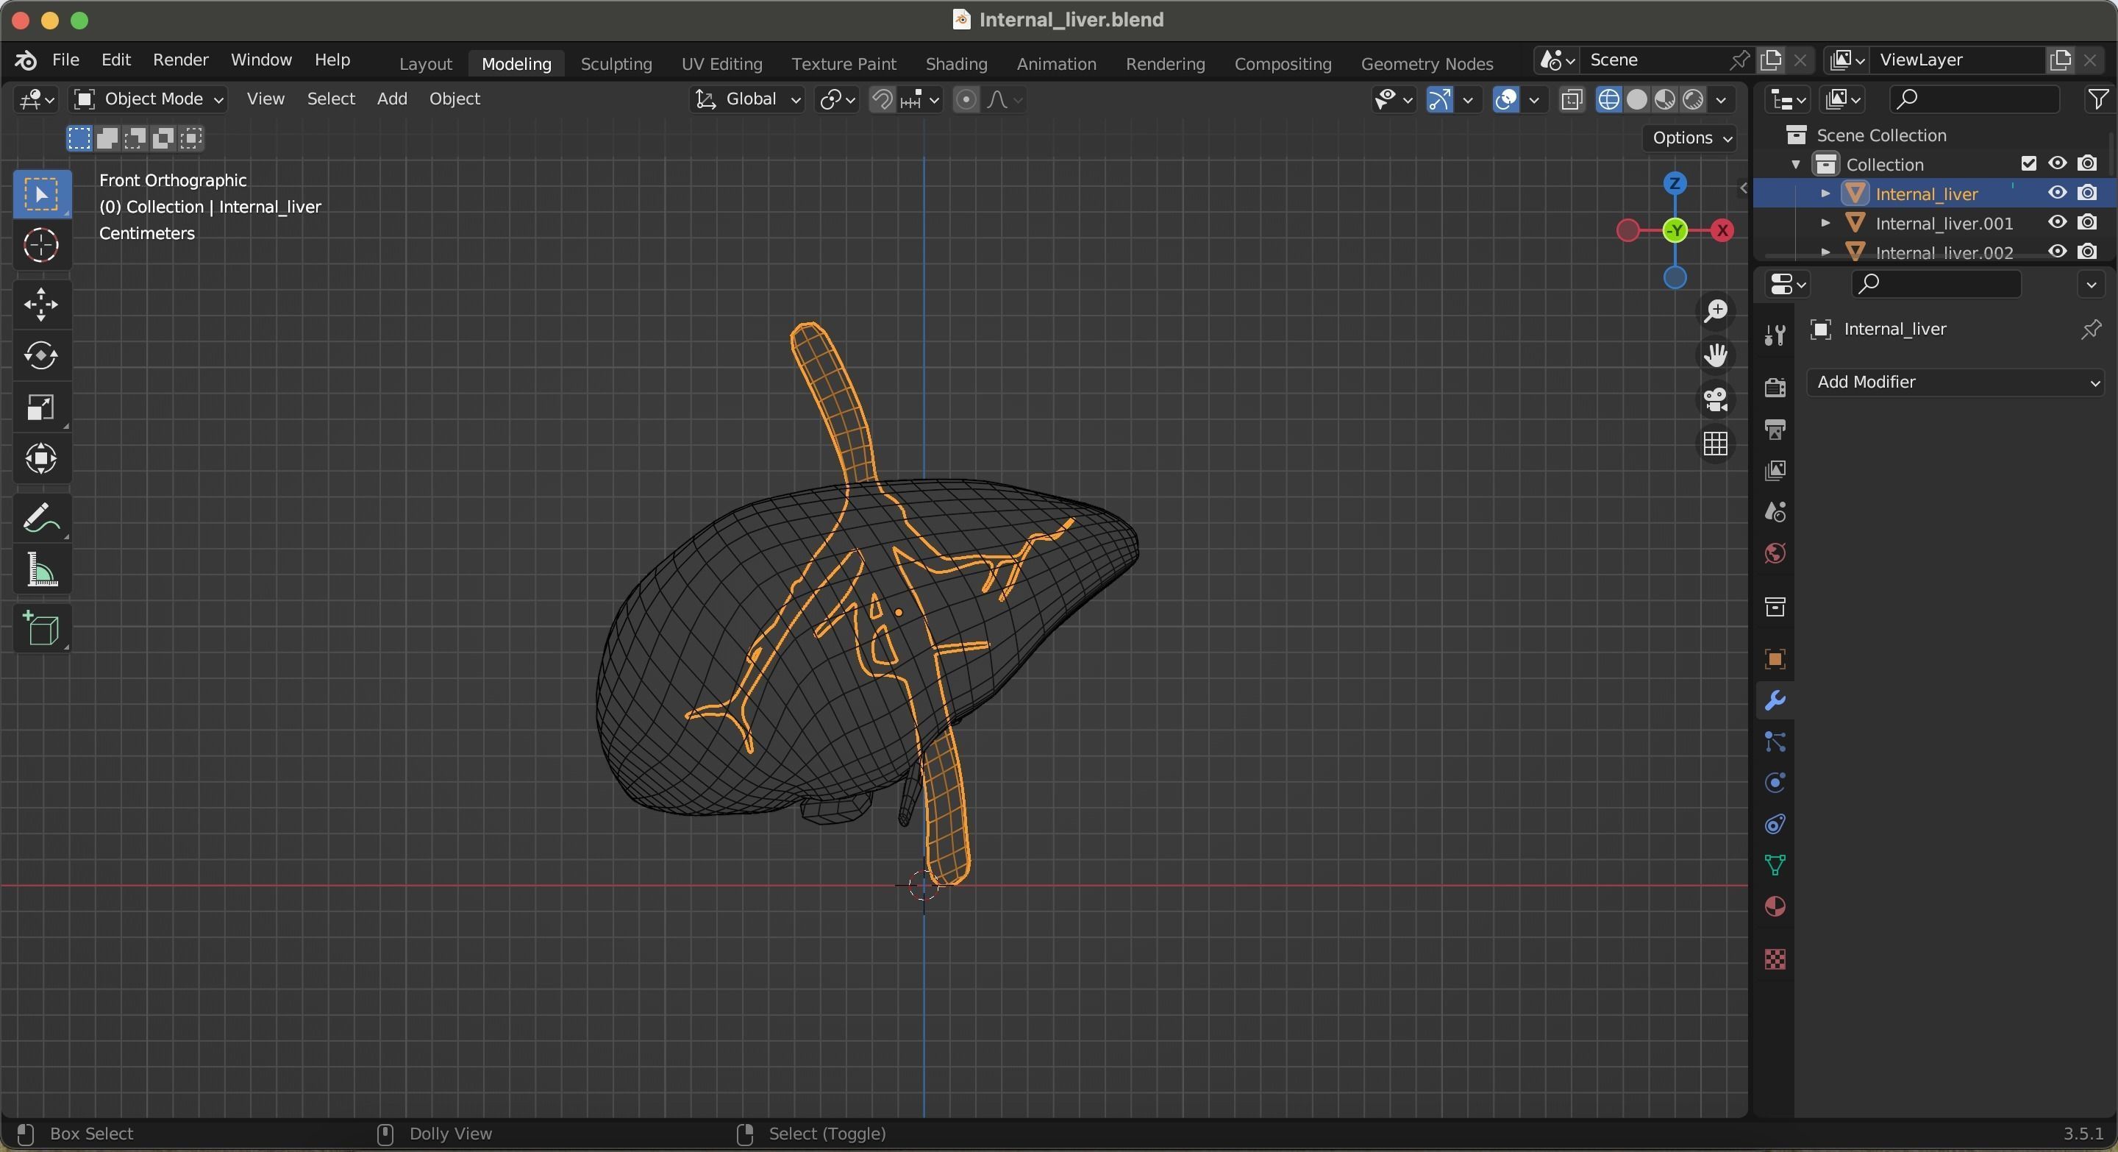Open the Options dropdown in viewport
Viewport: 2118px width, 1152px height.
click(1692, 138)
